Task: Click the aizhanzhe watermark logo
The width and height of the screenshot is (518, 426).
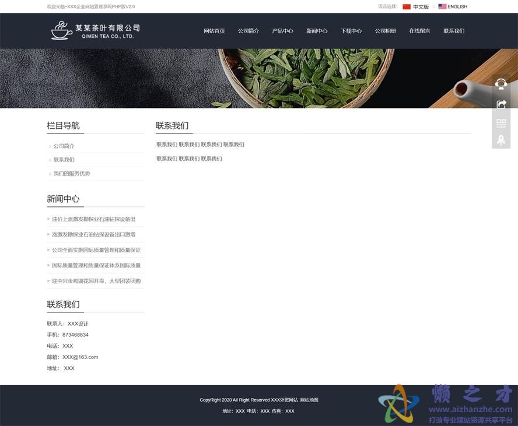Action: point(399,401)
